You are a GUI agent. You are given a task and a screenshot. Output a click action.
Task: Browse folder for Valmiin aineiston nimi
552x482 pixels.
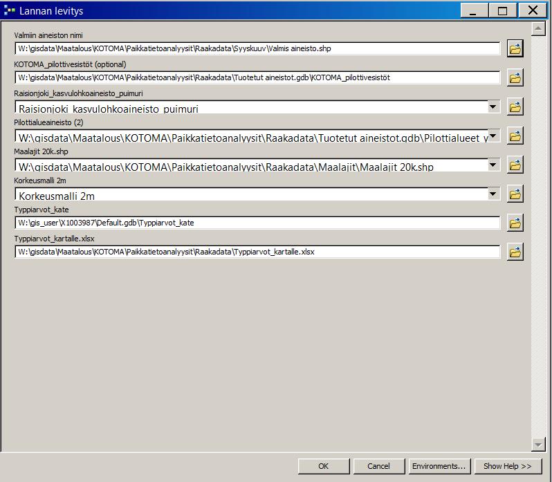pyautogui.click(x=515, y=48)
